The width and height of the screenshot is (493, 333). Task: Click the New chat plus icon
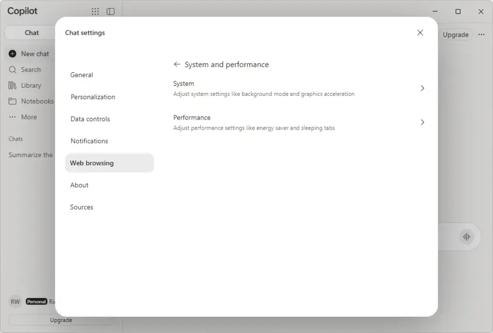(12, 54)
